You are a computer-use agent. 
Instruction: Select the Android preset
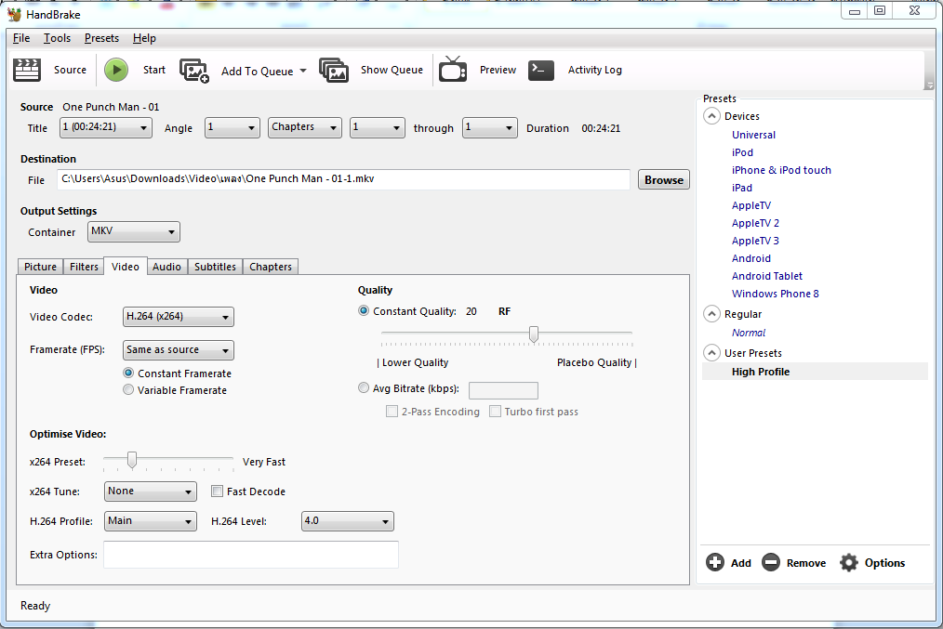pos(751,258)
